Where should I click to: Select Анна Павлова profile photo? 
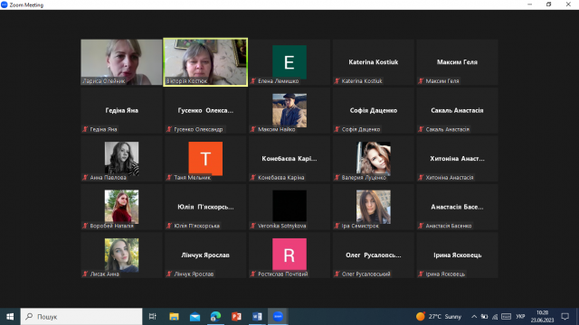coord(121,158)
